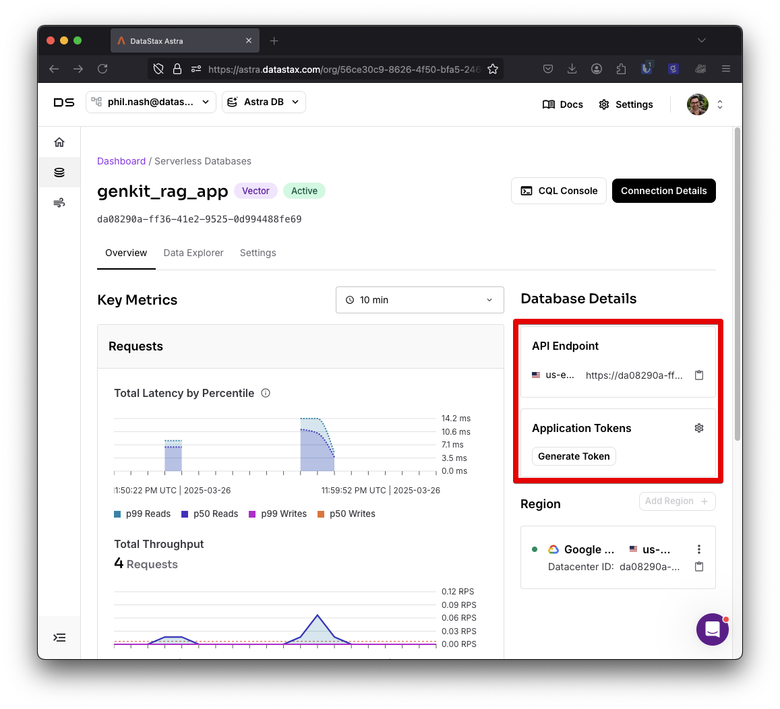
Task: Open the support chat bubble
Action: tap(713, 629)
